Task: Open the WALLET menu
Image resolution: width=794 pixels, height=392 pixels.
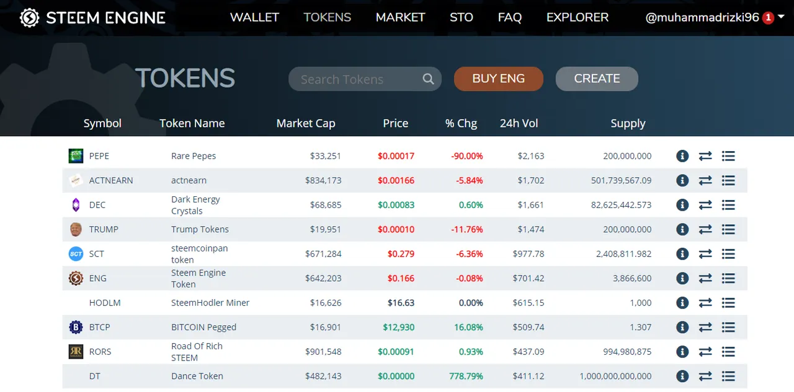Action: click(254, 17)
